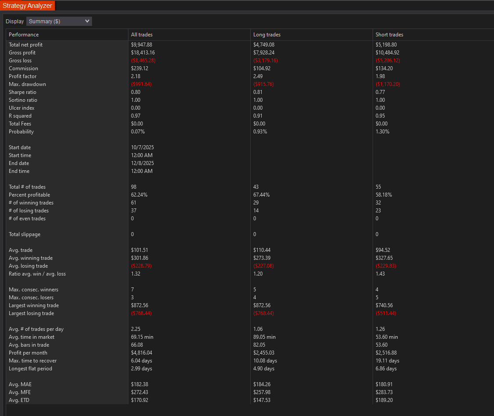Click All trades net profit value $9,947.88

142,45
